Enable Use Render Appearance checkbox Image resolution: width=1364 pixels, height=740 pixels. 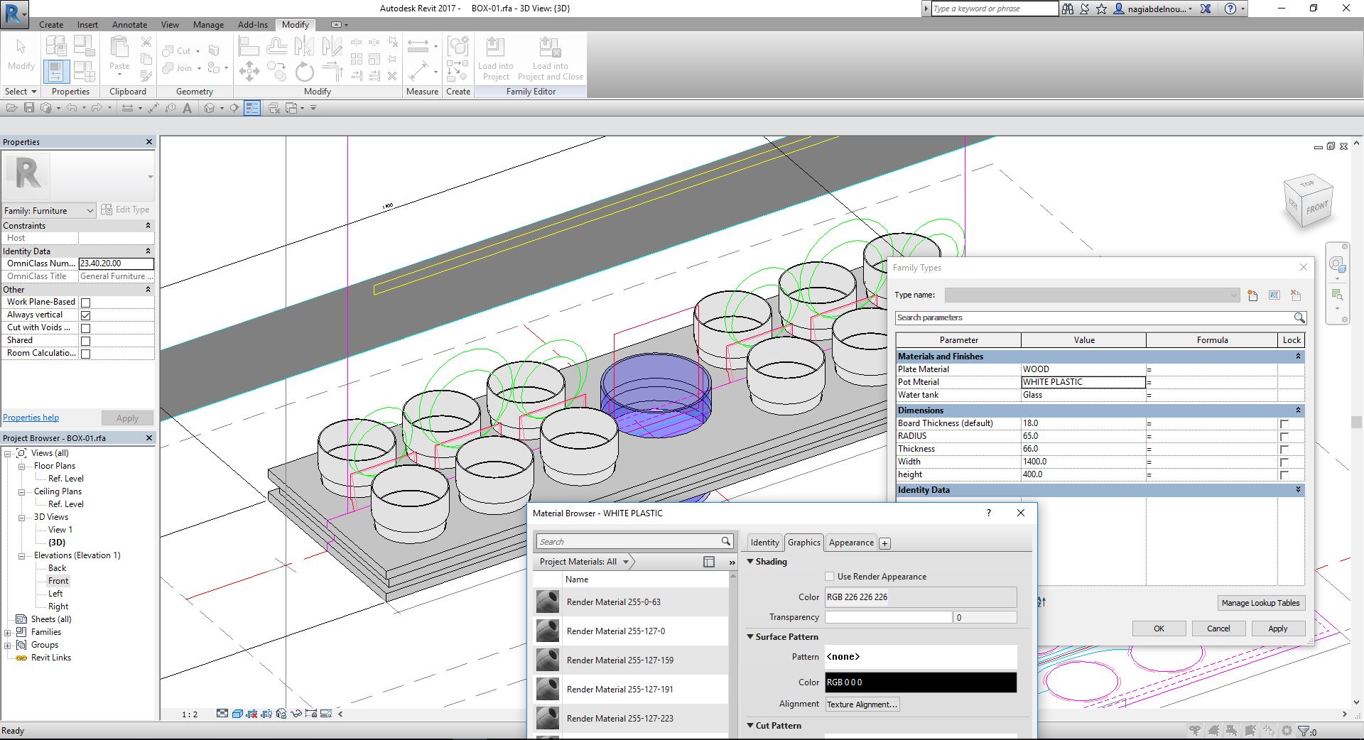829,577
